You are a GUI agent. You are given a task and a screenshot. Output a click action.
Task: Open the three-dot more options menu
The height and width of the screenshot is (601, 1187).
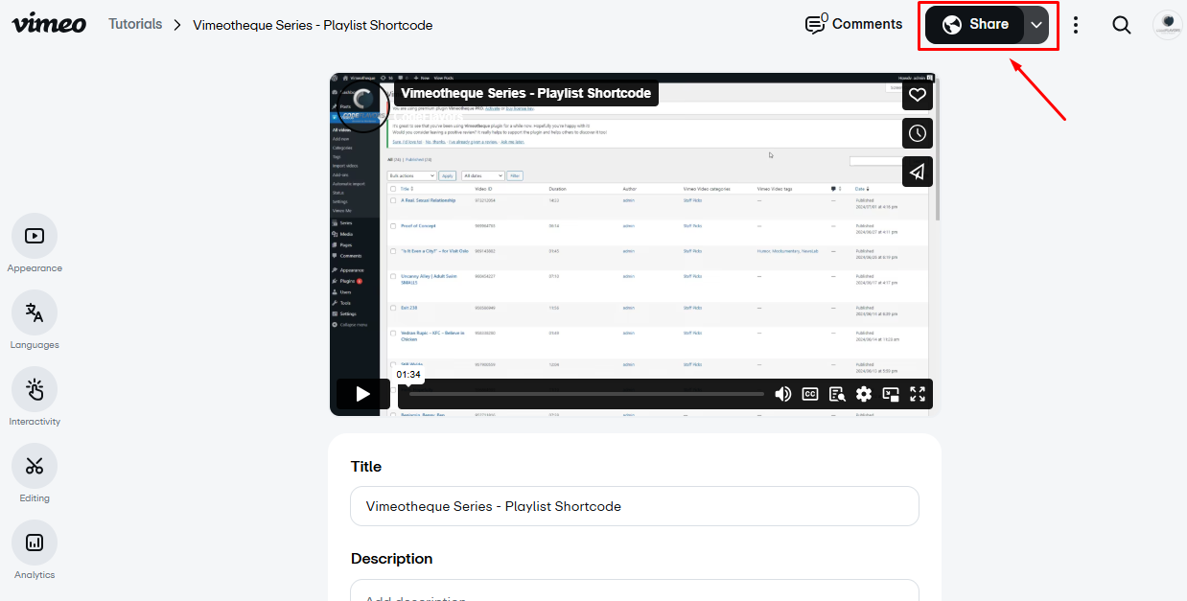pos(1076,25)
